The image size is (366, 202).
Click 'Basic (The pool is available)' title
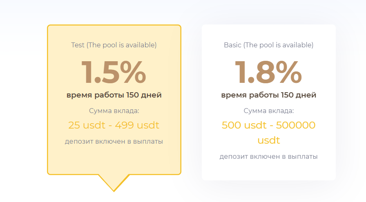click(x=269, y=45)
